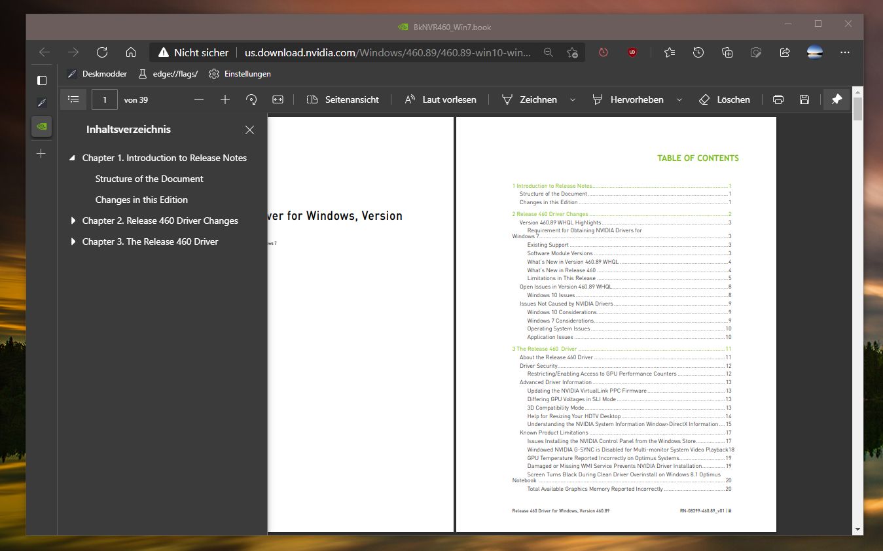Image resolution: width=883 pixels, height=551 pixels.
Task: Select the Löschen eraser tool
Action: pos(725,99)
